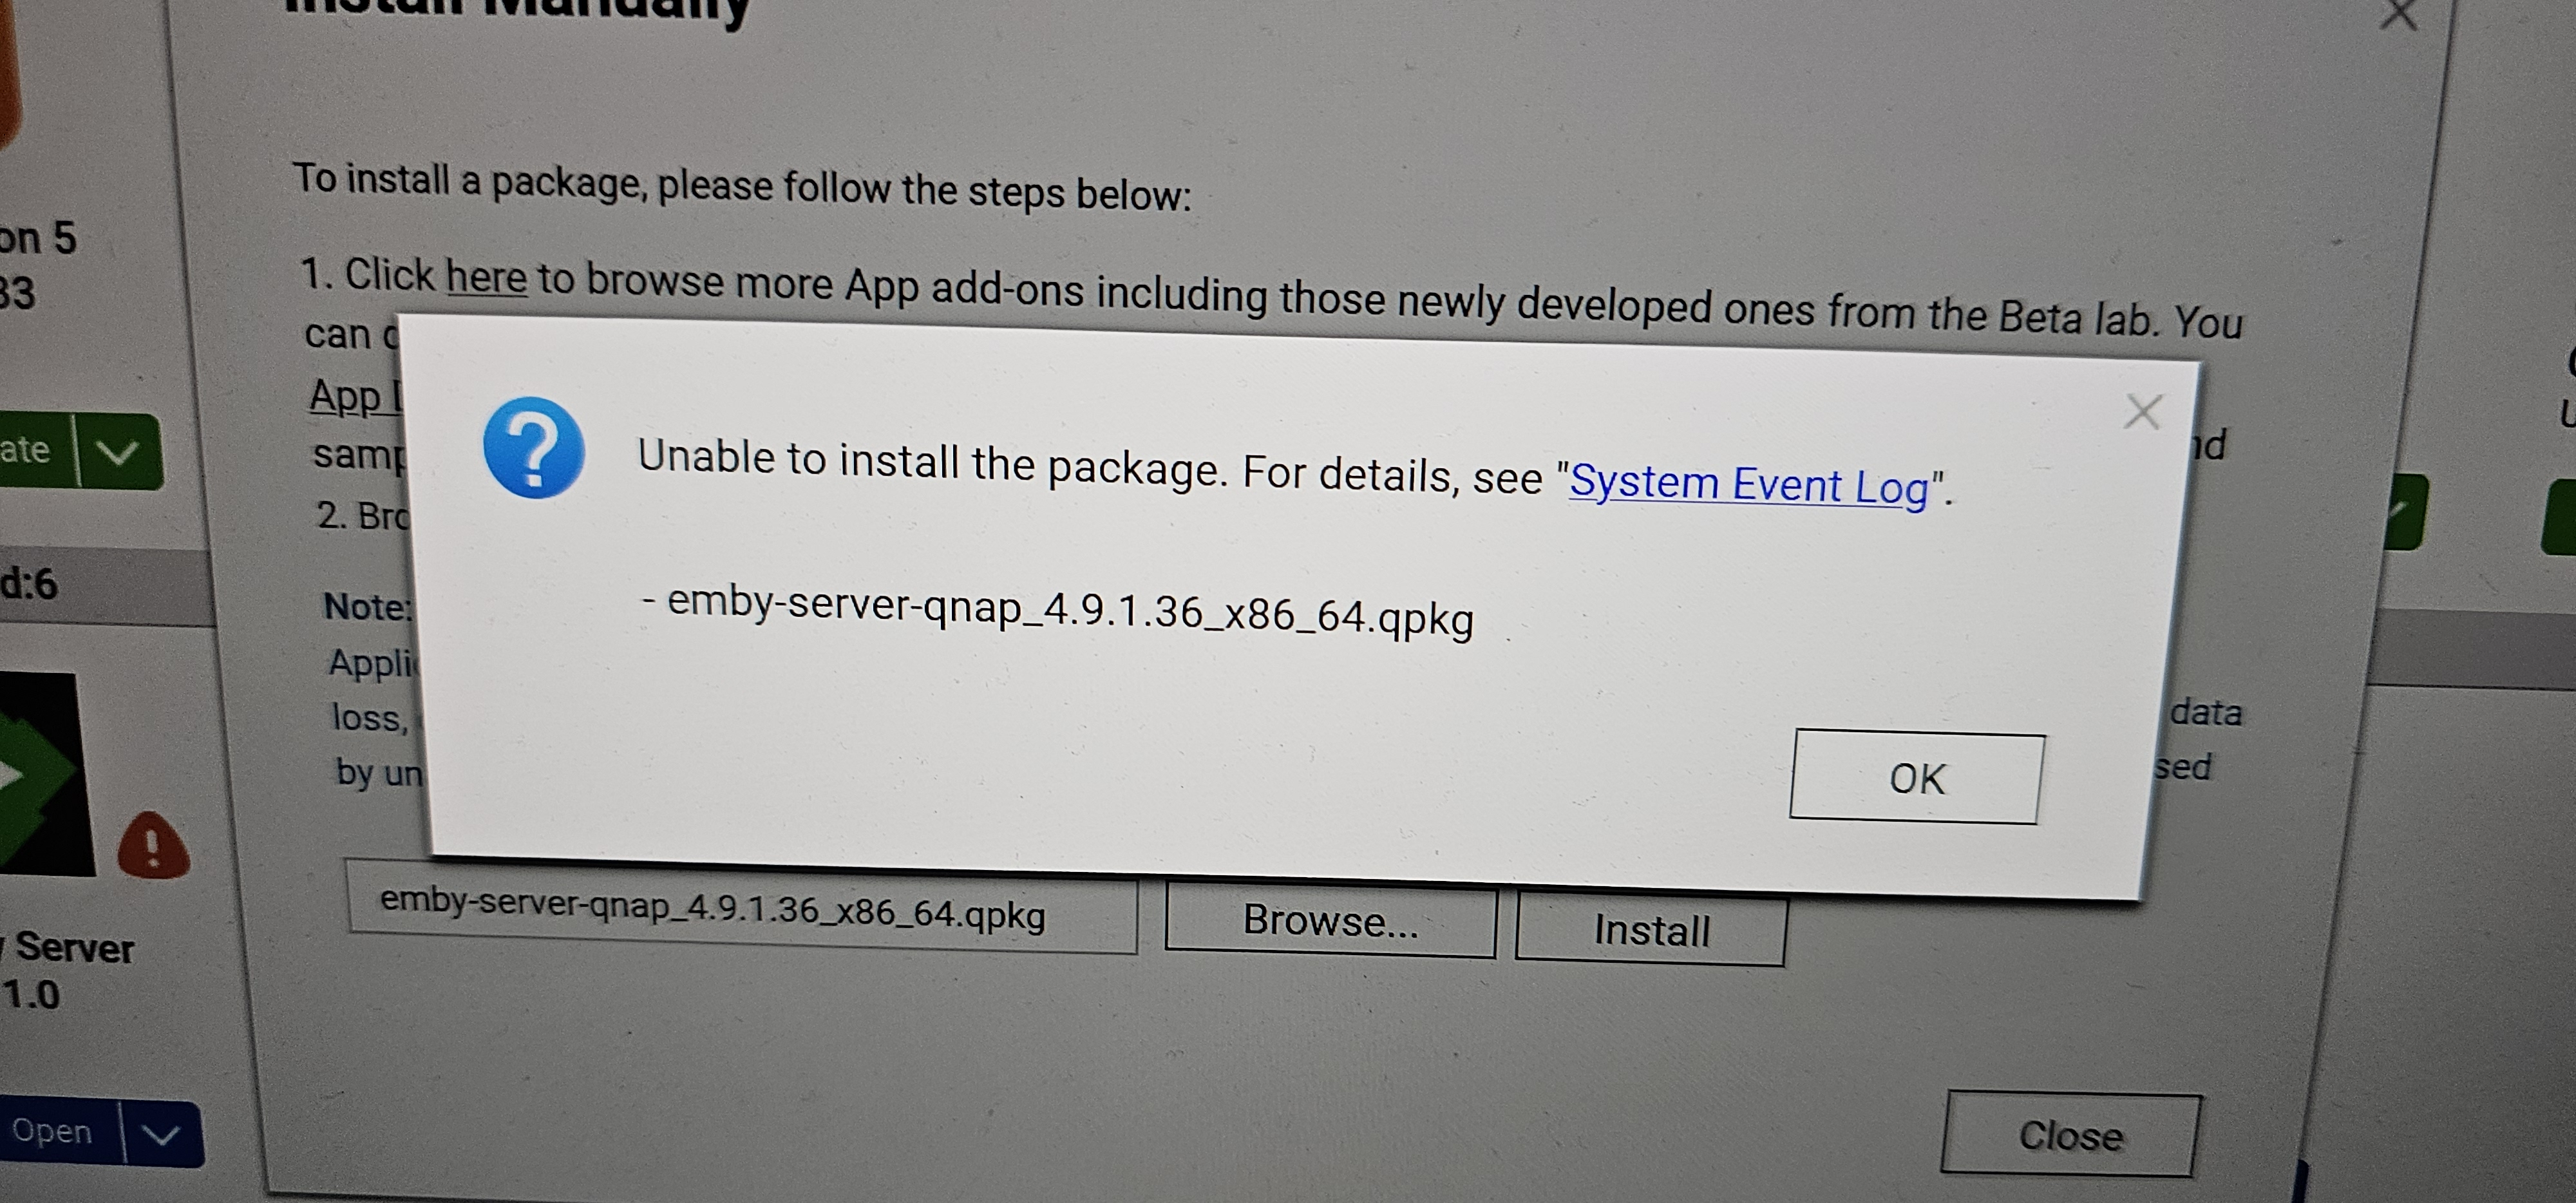The image size is (2576, 1203).
Task: Click the Install button
Action: click(x=1651, y=930)
